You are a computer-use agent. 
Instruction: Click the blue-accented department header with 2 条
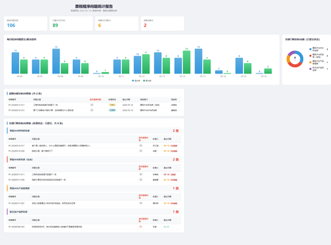(x=94, y=130)
